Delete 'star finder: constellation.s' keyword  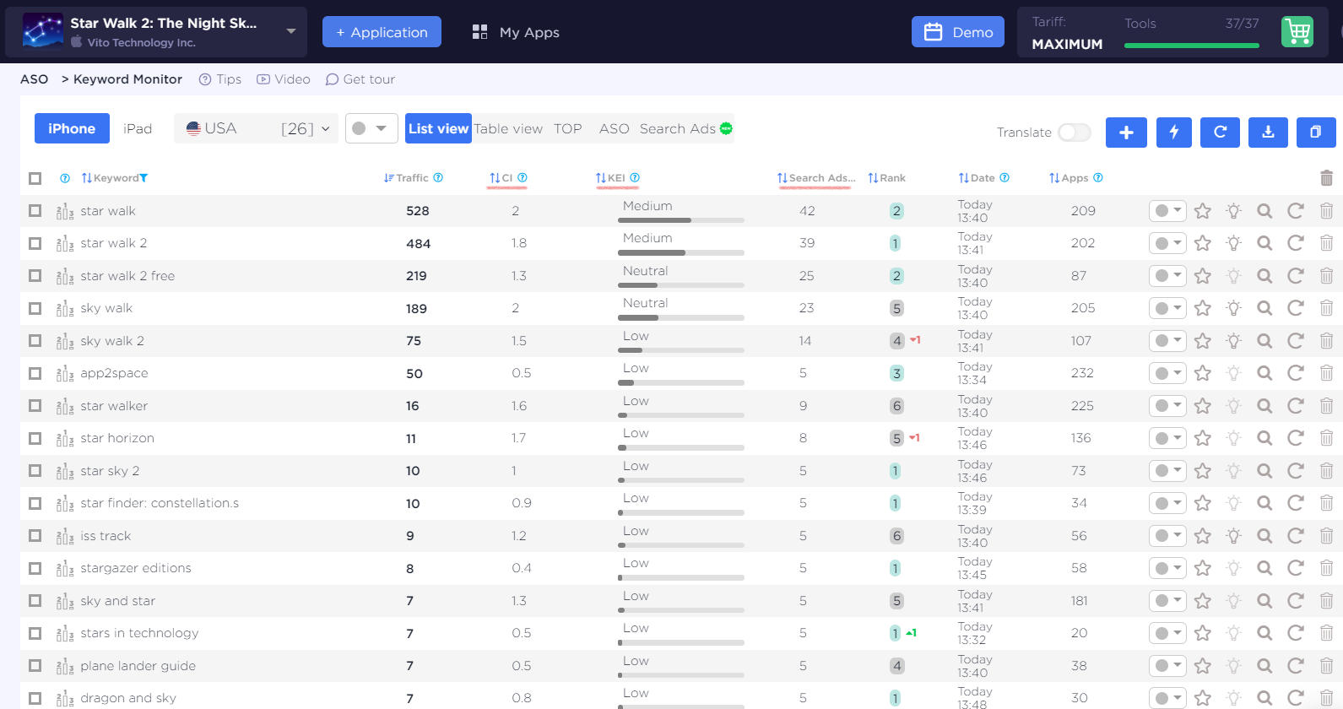[x=1326, y=503]
